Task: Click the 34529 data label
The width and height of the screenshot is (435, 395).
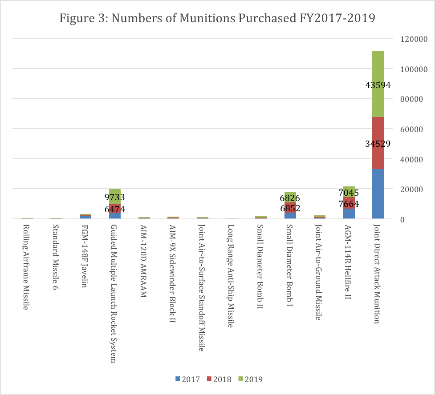Action: click(x=378, y=144)
